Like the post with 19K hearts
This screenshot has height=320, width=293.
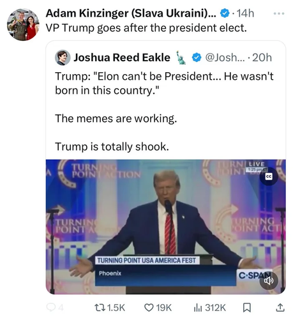158,308
